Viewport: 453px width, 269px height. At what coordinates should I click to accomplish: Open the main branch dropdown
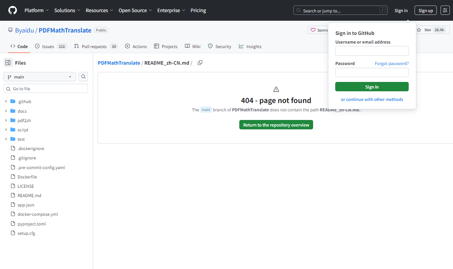(40, 77)
